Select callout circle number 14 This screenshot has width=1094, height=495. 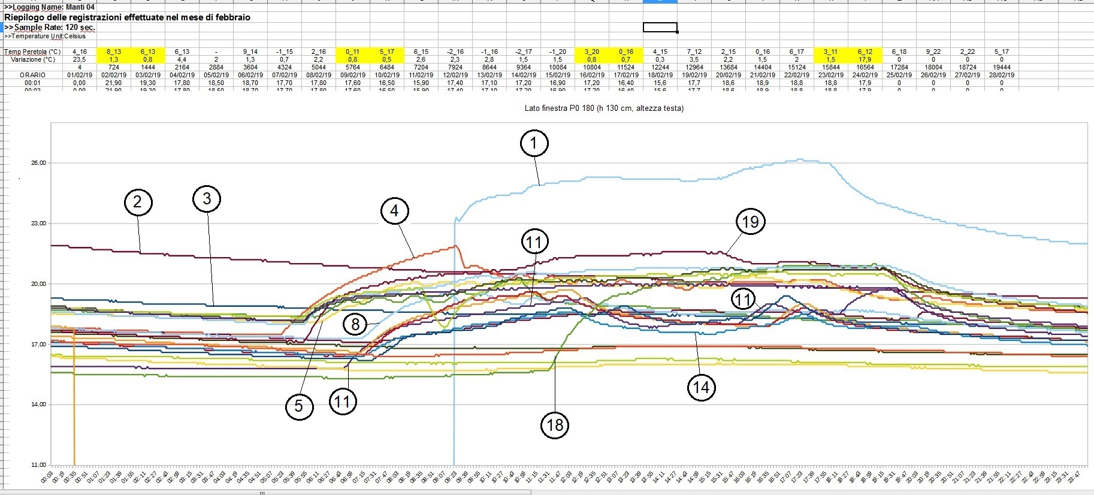(x=701, y=387)
